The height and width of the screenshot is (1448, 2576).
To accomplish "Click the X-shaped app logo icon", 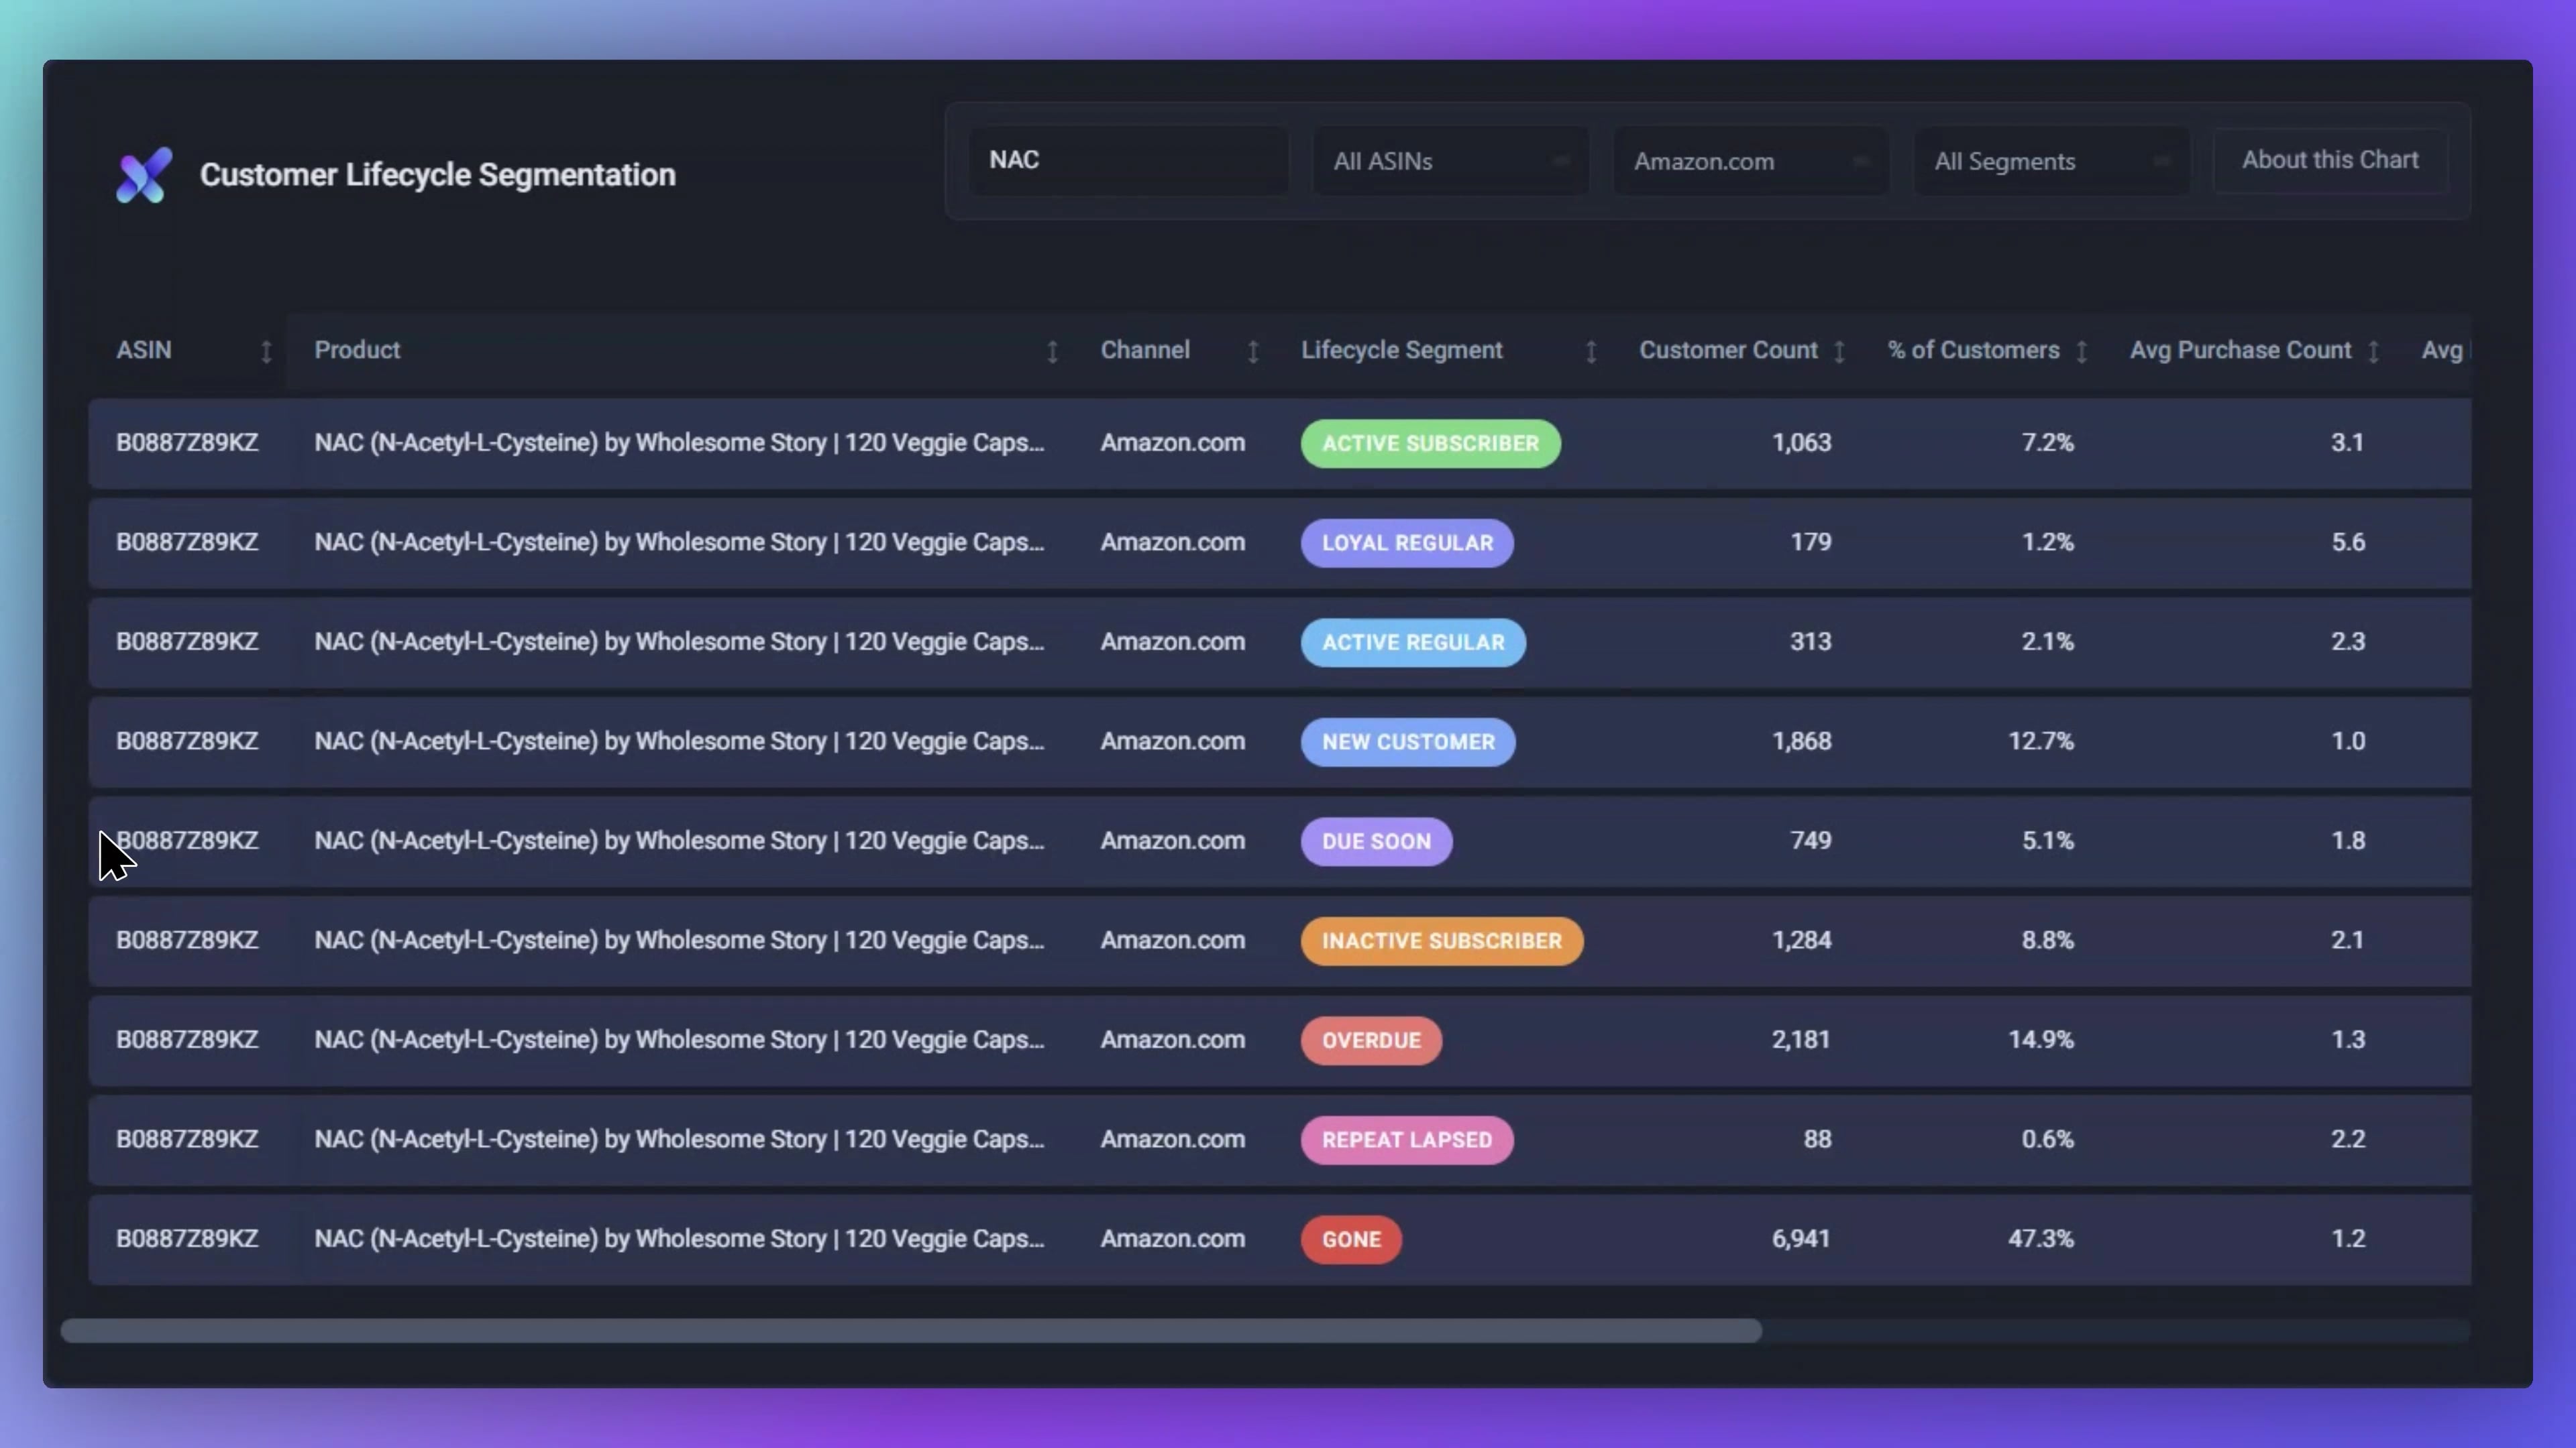I will tap(144, 175).
